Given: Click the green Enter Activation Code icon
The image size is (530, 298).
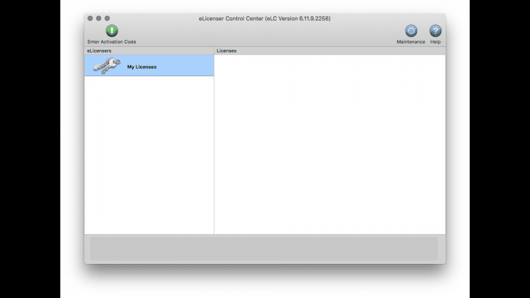Looking at the screenshot, I should pyautogui.click(x=112, y=30).
